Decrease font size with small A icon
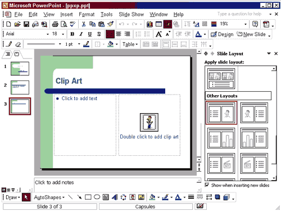The width and height of the screenshot is (281, 211). [x=168, y=34]
